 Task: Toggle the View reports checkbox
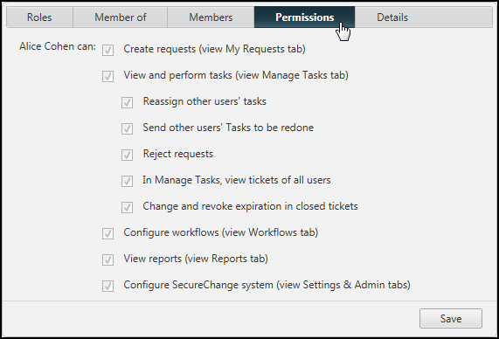(x=107, y=259)
